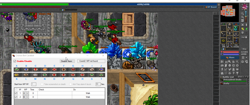Select waypoint icon D orange star
The image size is (250, 105).
pos(45,69)
